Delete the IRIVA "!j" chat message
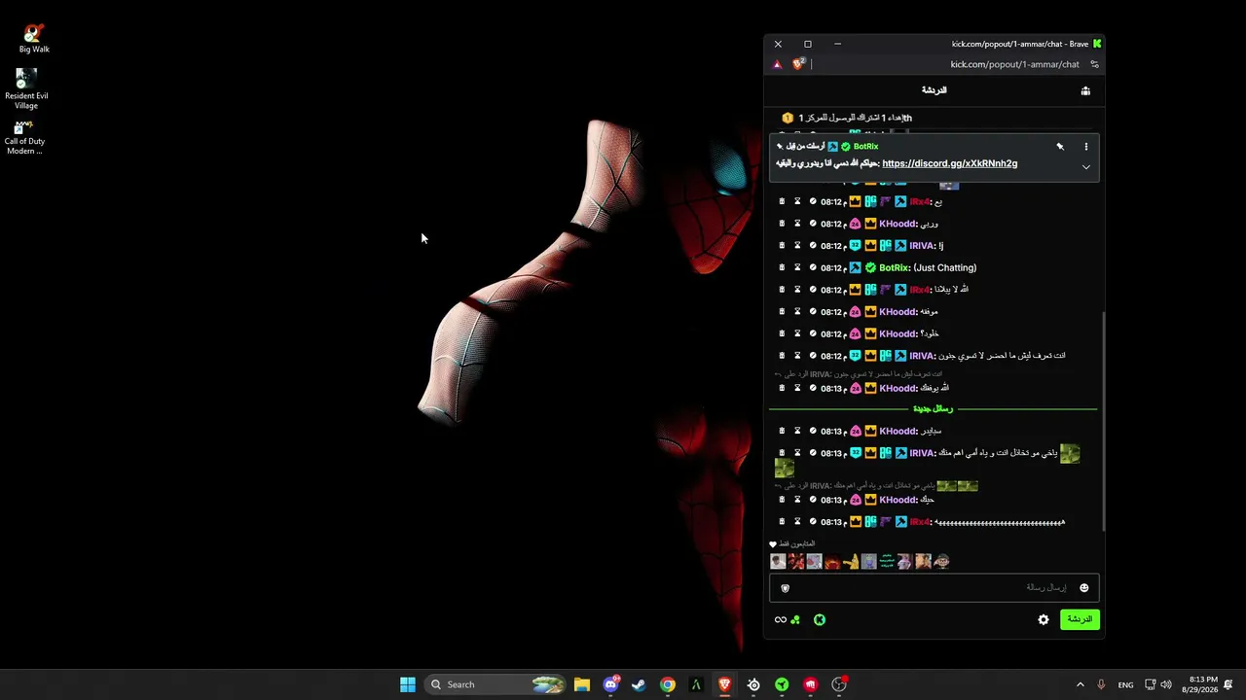The image size is (1246, 700). point(782,246)
